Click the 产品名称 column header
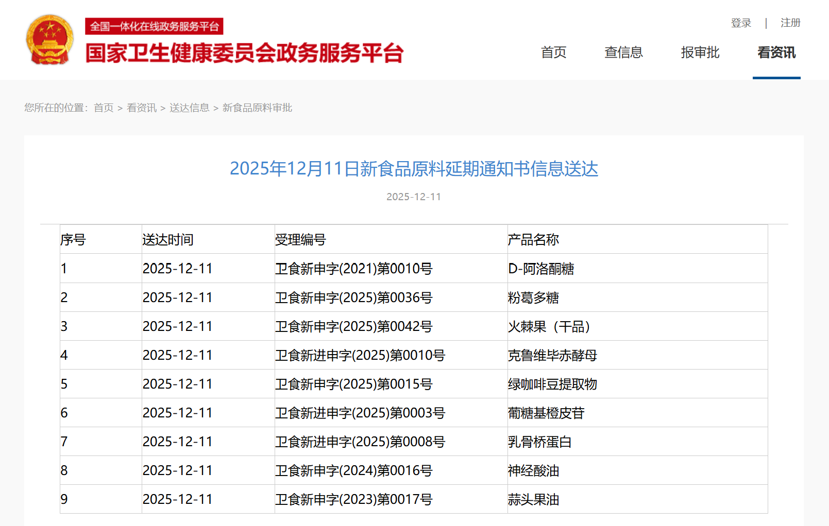The image size is (829, 526). click(x=533, y=240)
